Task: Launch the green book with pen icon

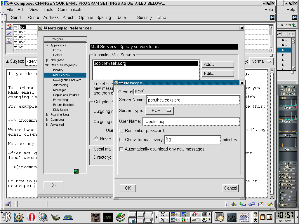Action: (120, 217)
